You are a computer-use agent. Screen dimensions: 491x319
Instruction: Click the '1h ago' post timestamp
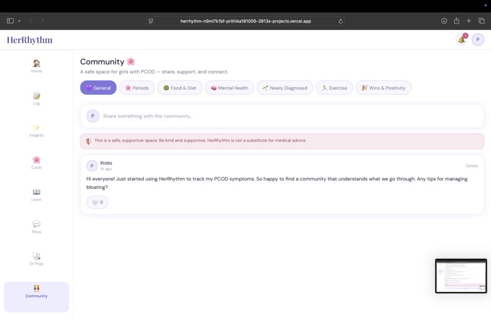(x=106, y=169)
